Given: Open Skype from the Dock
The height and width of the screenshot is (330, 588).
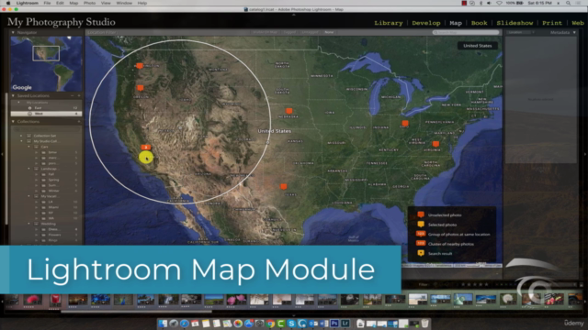Looking at the screenshot, I should coord(291,324).
